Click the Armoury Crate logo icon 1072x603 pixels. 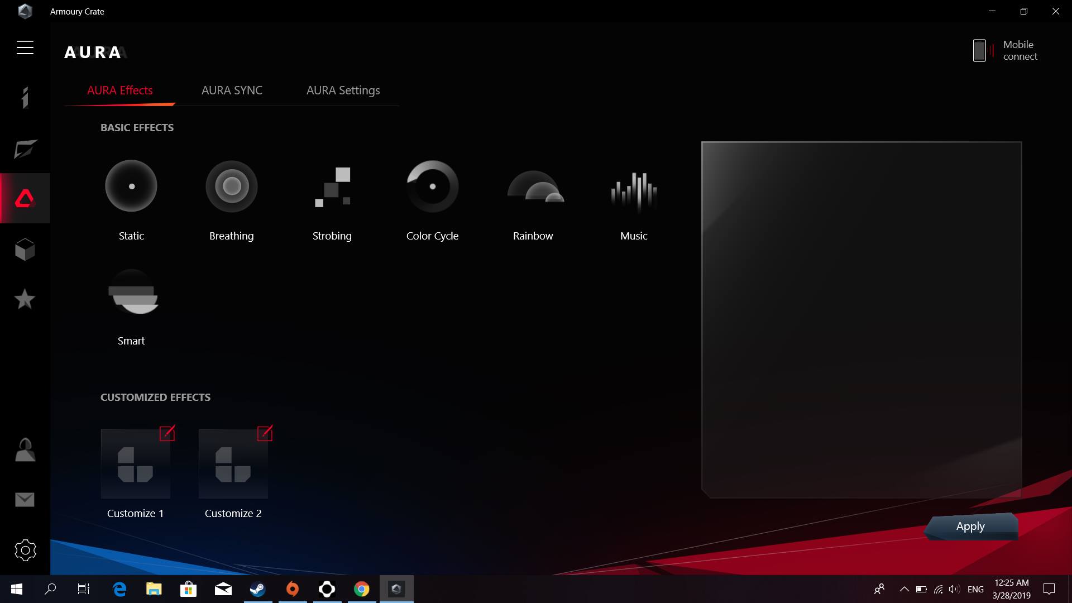(25, 11)
